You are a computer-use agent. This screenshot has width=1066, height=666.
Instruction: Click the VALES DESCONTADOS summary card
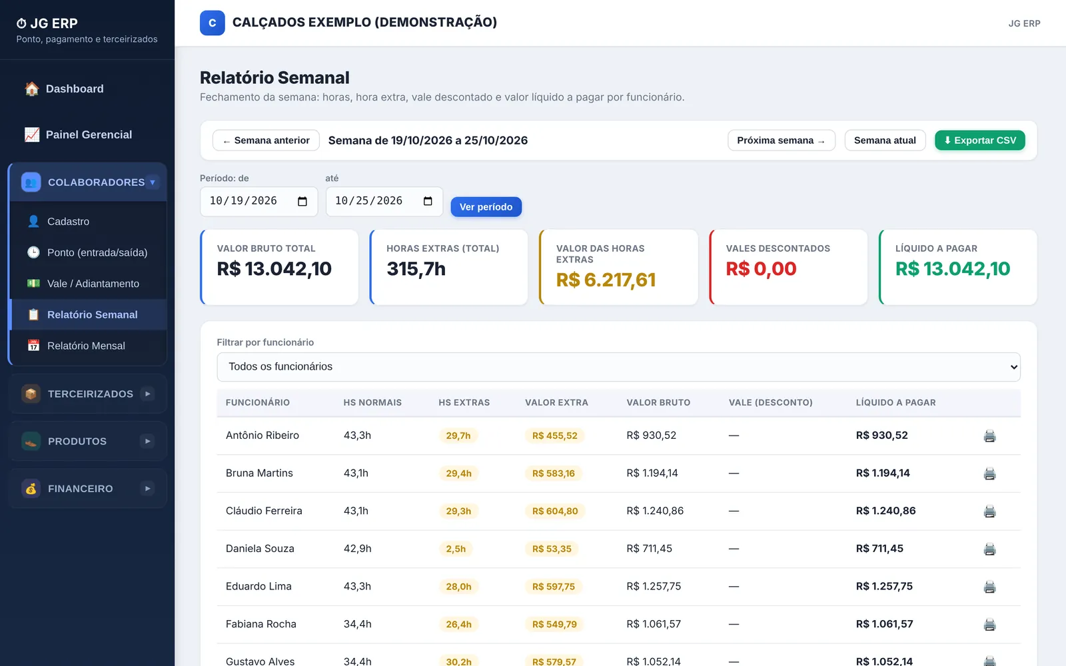tap(788, 267)
